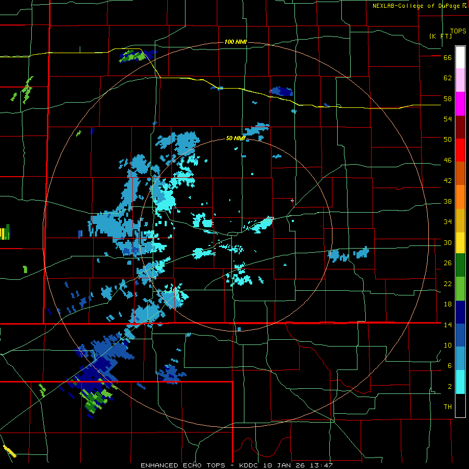Click the legend value 62
The height and width of the screenshot is (469, 469).
coord(448,78)
